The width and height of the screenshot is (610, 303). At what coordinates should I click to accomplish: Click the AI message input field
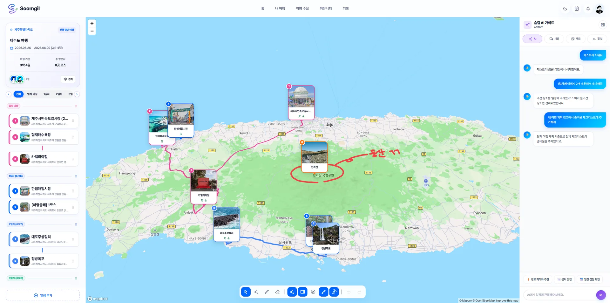(x=560, y=295)
